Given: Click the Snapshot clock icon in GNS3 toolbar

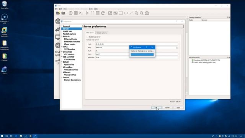Looking at the screenshot, I should coord(70,13).
